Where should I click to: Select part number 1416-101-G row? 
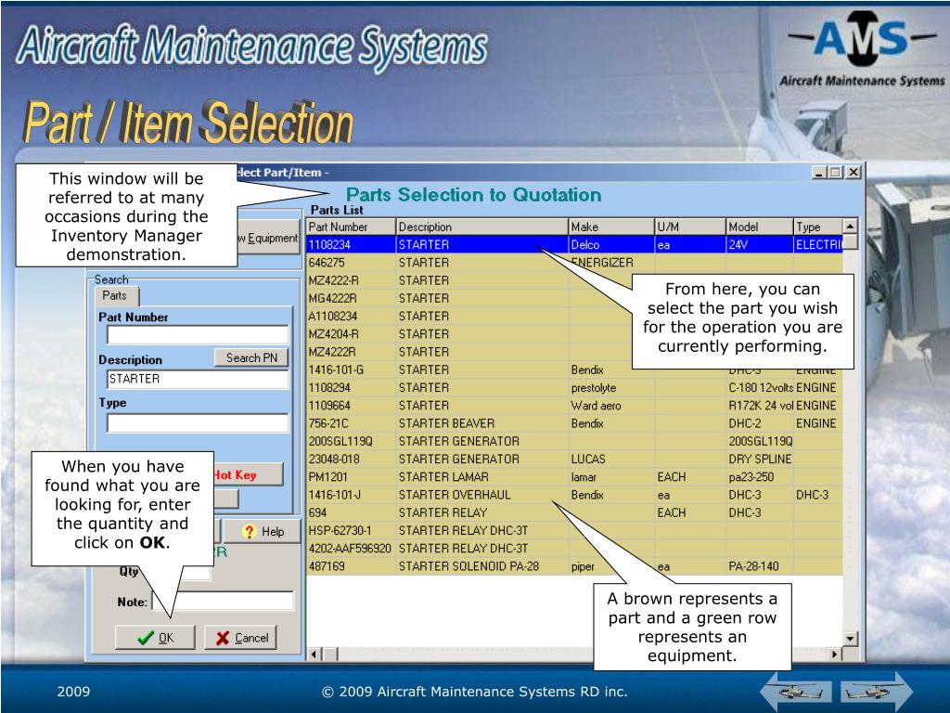(x=574, y=369)
